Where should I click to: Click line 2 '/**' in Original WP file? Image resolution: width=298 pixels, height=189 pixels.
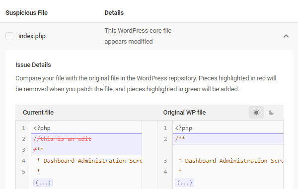pyautogui.click(x=180, y=139)
